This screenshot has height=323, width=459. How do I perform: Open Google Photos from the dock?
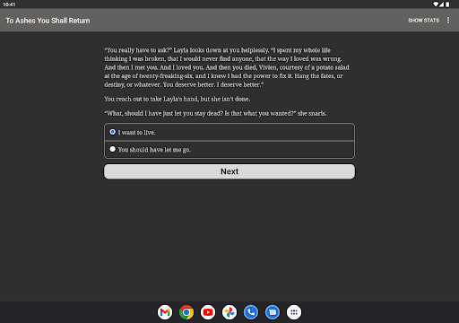click(229, 312)
